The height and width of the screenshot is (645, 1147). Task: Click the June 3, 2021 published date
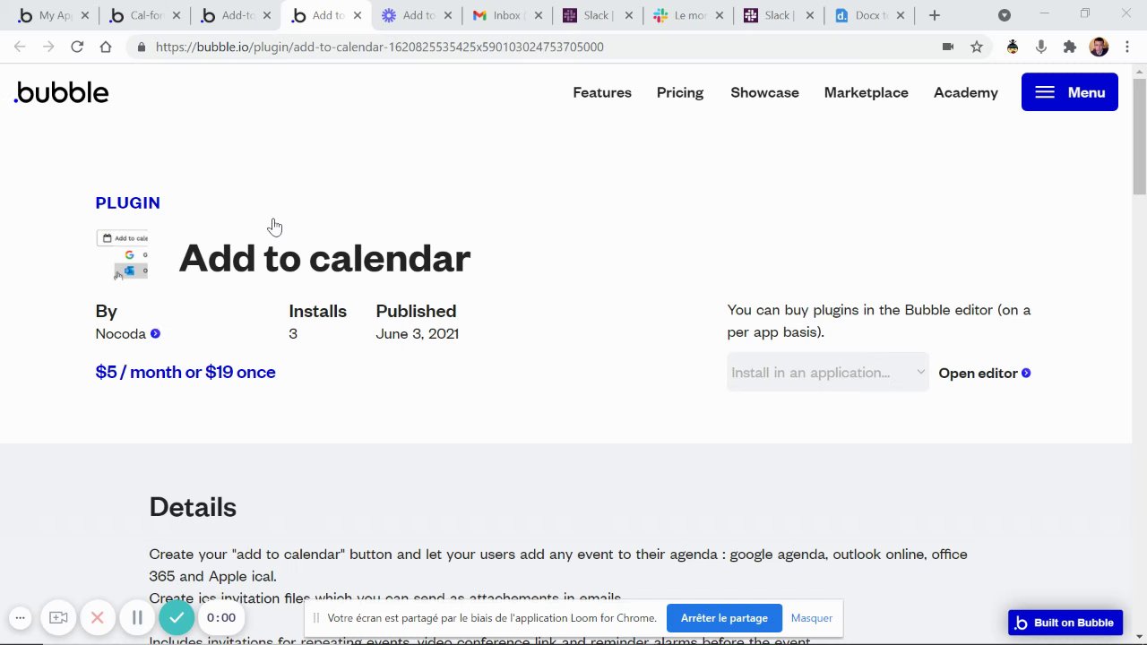417,333
